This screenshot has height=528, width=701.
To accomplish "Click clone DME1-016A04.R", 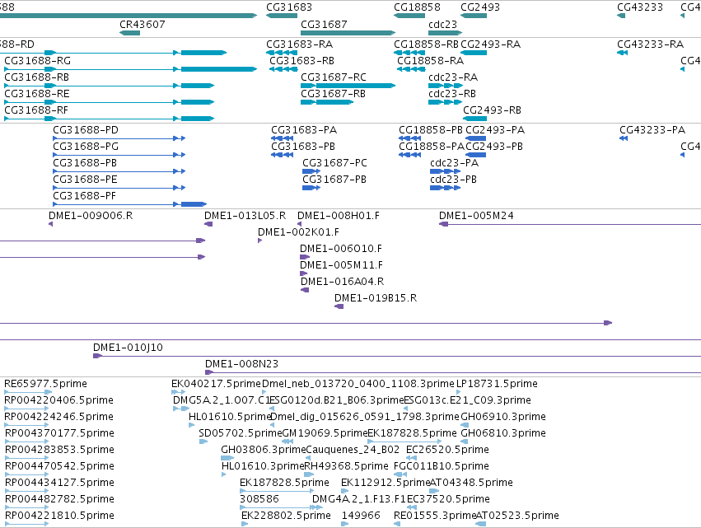I will coord(343,282).
